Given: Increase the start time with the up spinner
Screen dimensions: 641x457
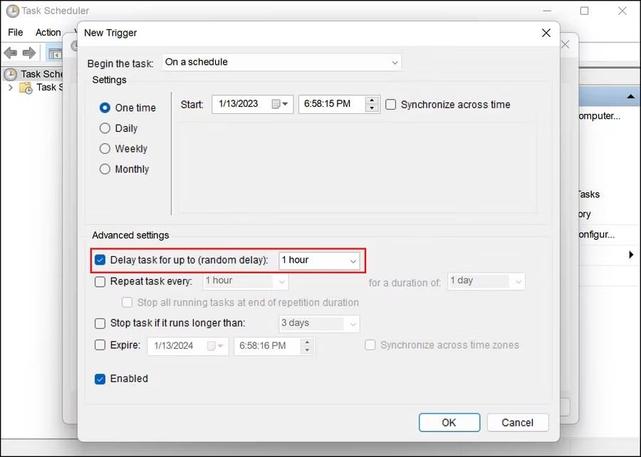Looking at the screenshot, I should 372,100.
